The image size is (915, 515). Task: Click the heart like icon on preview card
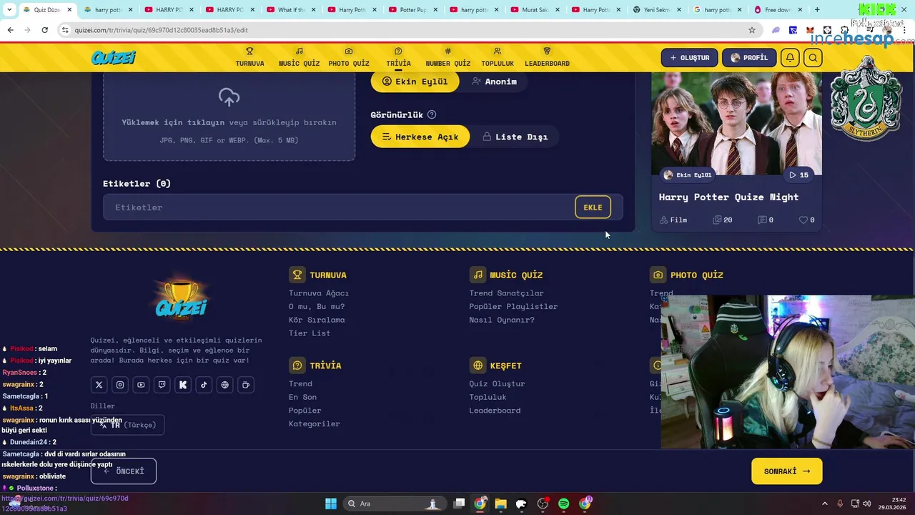pyautogui.click(x=803, y=220)
